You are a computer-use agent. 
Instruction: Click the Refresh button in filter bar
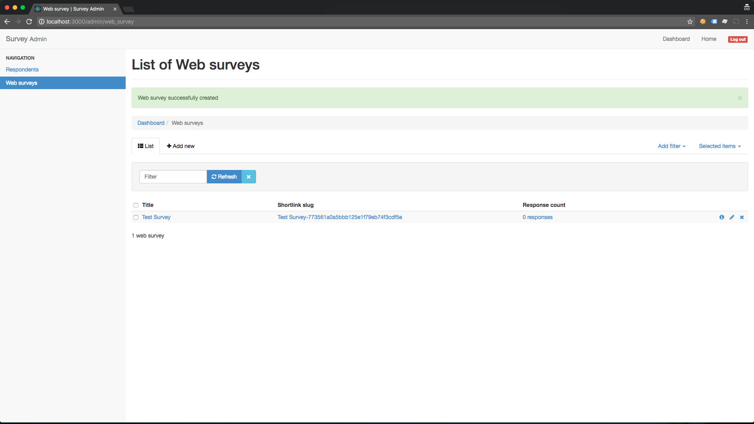click(224, 177)
